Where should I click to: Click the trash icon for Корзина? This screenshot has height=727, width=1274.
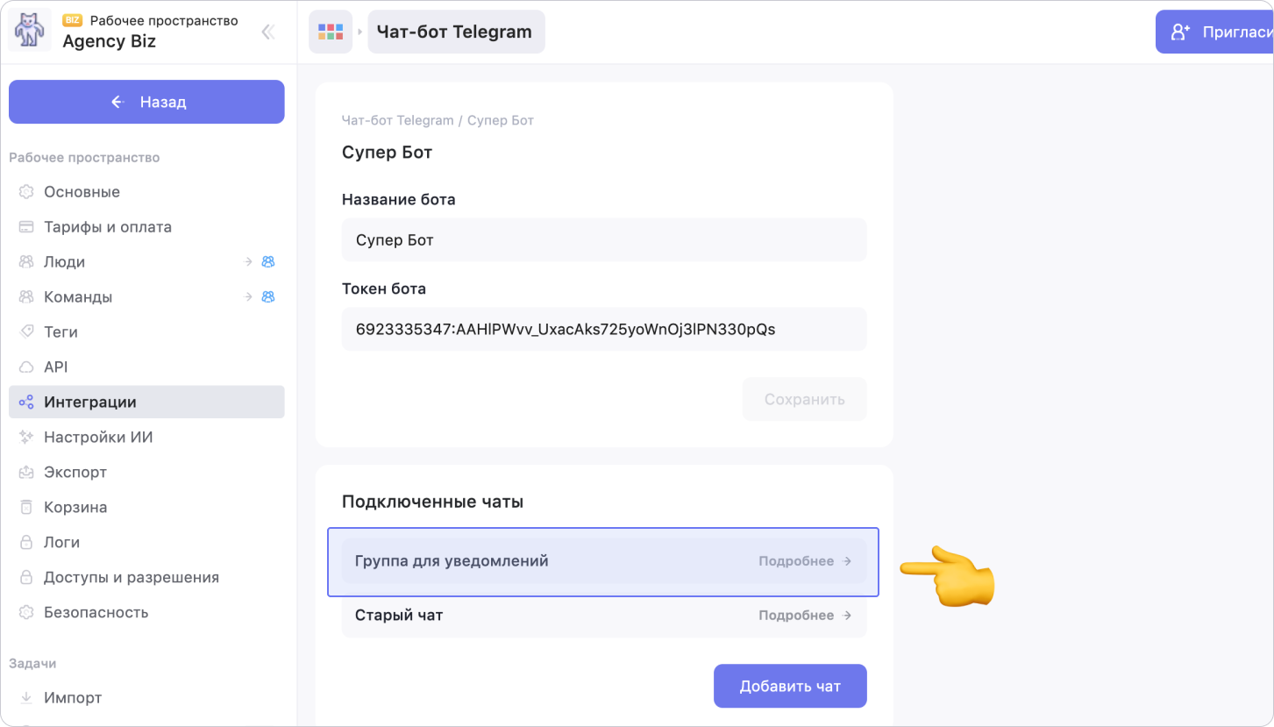26,508
